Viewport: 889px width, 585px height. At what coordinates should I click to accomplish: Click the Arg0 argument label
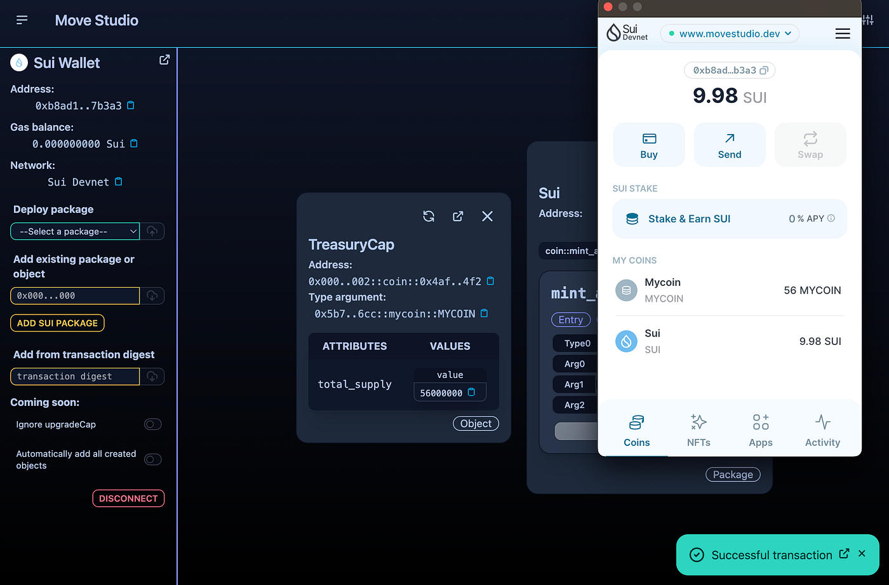[x=575, y=364]
